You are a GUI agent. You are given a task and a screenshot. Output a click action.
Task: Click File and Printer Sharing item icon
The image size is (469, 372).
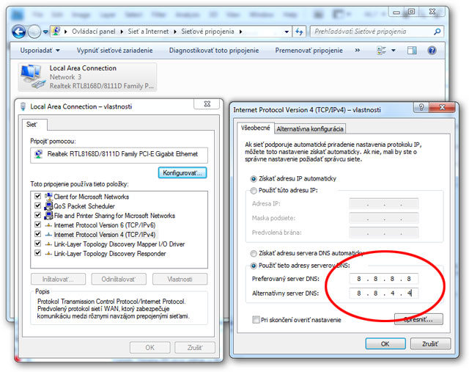48,216
